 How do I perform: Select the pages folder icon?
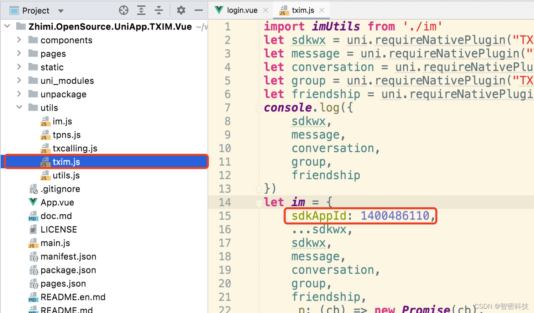(x=33, y=53)
